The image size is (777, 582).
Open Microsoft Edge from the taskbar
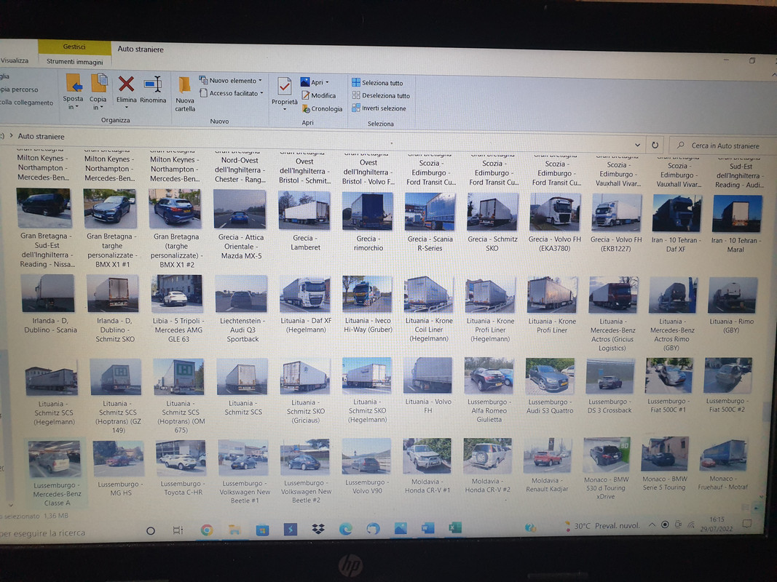345,529
